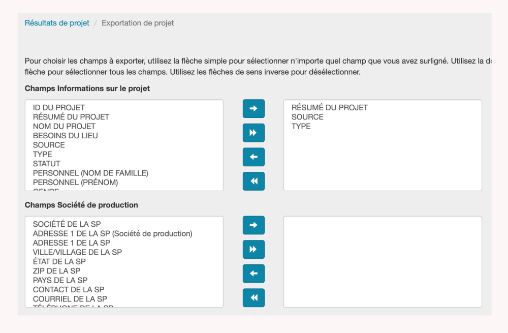Click the empty selected production company list

pyautogui.click(x=383, y=262)
